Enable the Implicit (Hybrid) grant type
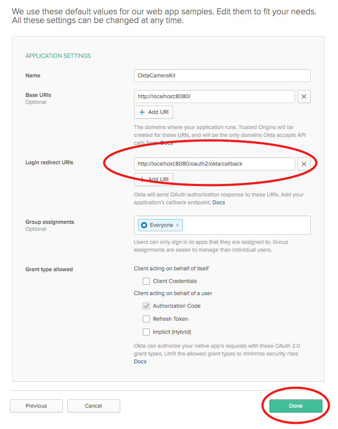 tap(146, 332)
